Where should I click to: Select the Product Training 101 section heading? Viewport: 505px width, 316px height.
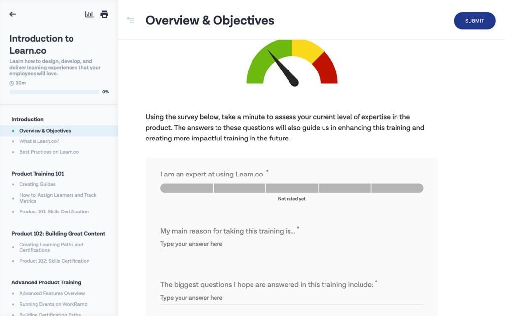coord(37,174)
